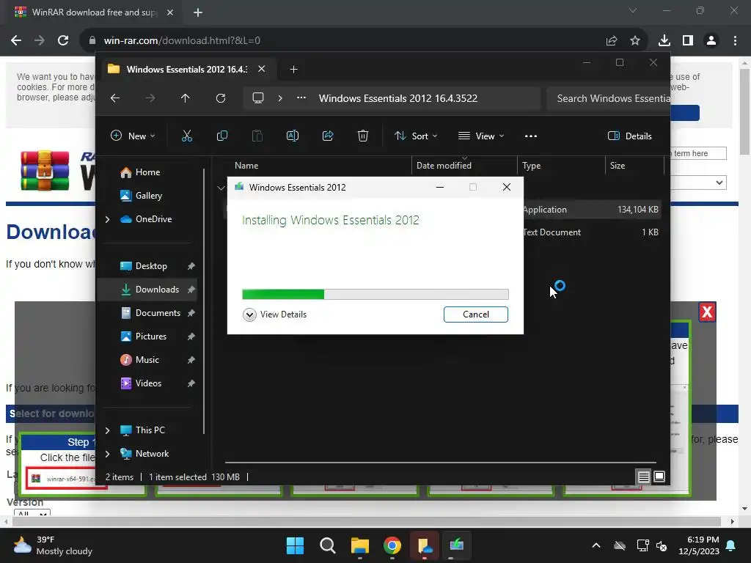The height and width of the screenshot is (563, 751).
Task: Expand the This PC tree node
Action: [x=107, y=430]
